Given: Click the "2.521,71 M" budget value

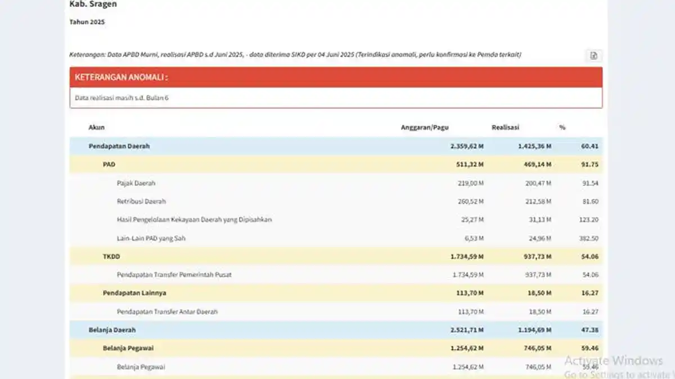Looking at the screenshot, I should [467, 330].
